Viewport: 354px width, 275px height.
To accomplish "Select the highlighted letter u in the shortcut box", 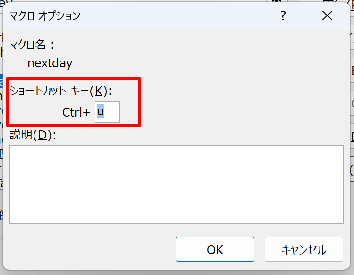I will click(x=101, y=112).
